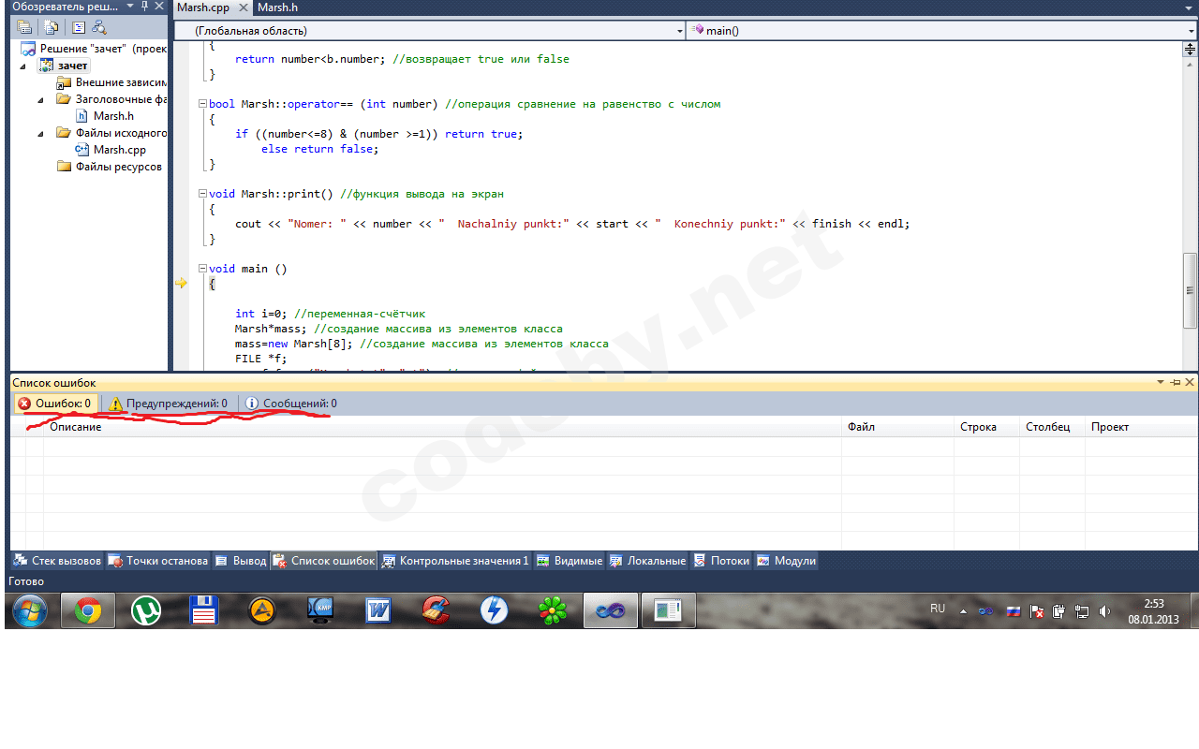Switch to the Точки останова tab
The width and height of the screenshot is (1199, 749).
(x=157, y=561)
